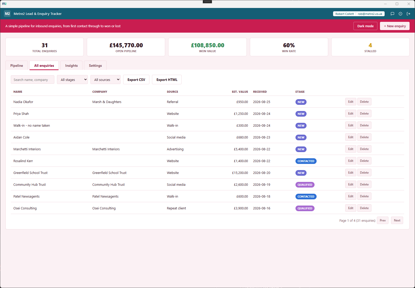The image size is (415, 288).
Task: Click the Won Value £108,850.00 card
Action: point(207,47)
